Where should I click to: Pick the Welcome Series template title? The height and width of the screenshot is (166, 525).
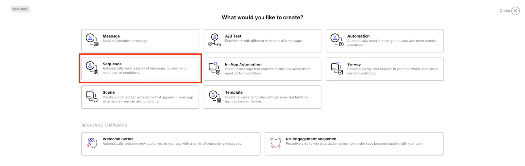118,139
